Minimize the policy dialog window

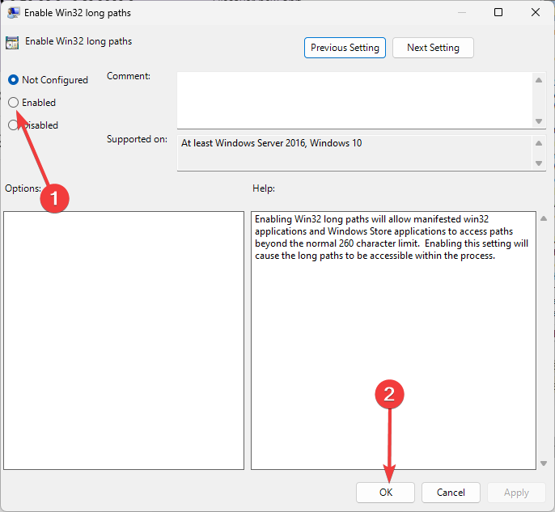(x=461, y=12)
